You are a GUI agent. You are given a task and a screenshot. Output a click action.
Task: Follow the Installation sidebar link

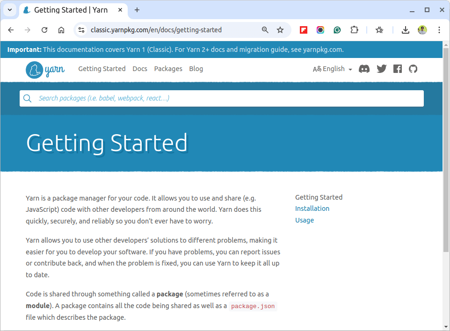(312, 209)
